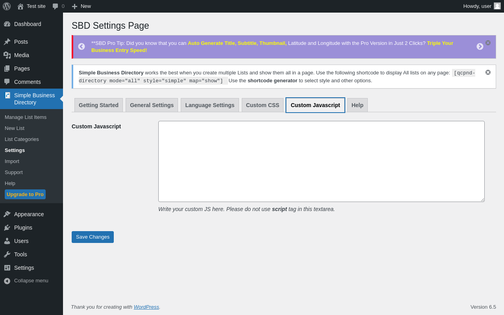Viewport: 504px width, 315px height.
Task: Click the WordPress logo icon
Action: click(x=7, y=6)
